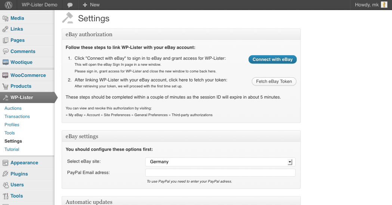Open the WooCommerce menu item
This screenshot has height=205, width=392.
point(28,75)
